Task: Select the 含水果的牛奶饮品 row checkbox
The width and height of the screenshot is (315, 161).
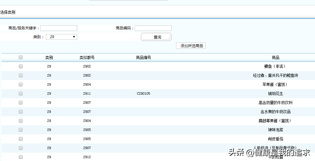Action: coord(21,112)
